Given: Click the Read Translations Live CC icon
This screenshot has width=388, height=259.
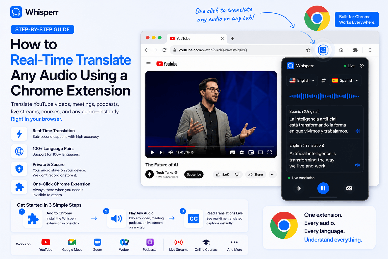Looking at the screenshot, I should [x=194, y=219].
